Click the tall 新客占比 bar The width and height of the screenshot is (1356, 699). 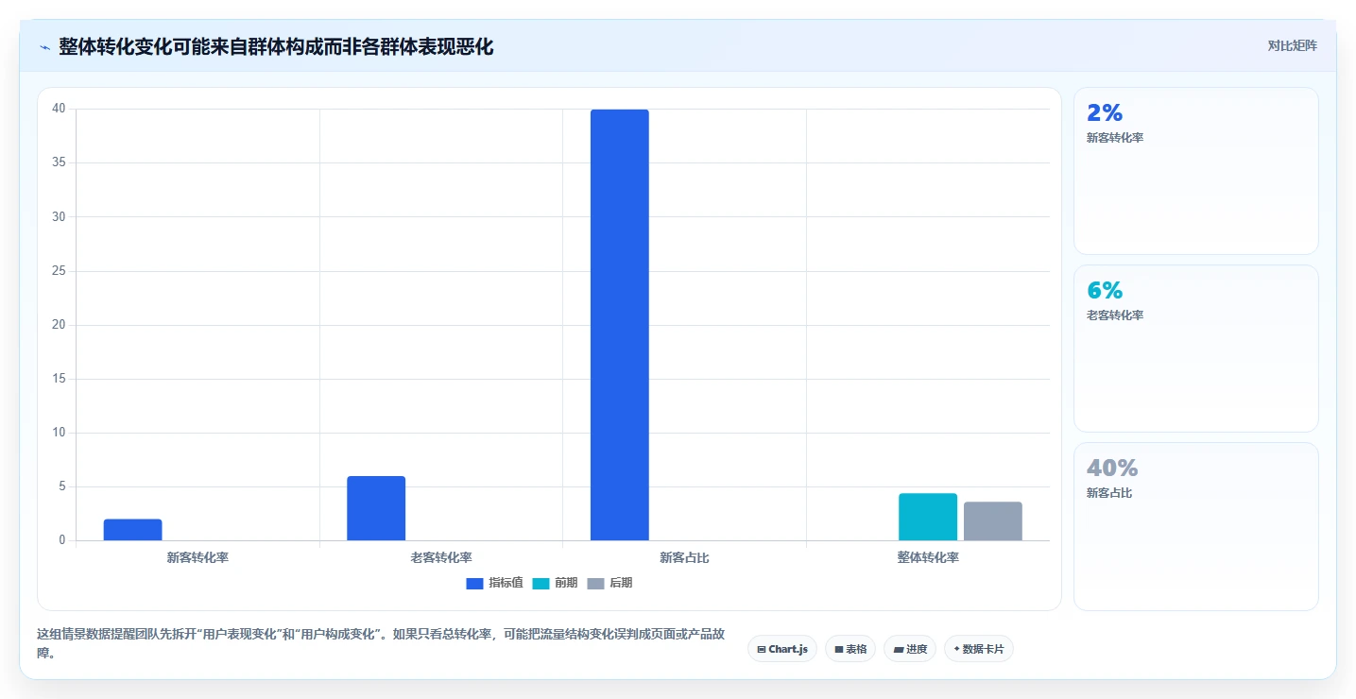pos(620,325)
